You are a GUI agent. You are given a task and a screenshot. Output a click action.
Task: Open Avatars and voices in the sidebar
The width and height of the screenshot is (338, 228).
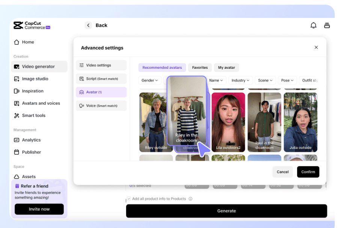click(x=41, y=103)
